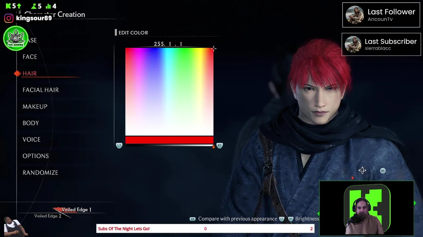Click the 420 Gaming green logo
423x237 pixels.
(16, 39)
